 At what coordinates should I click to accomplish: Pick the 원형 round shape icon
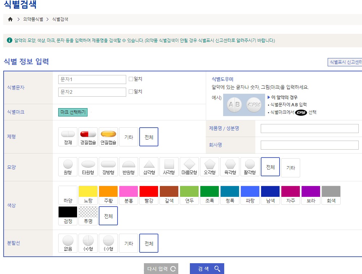(x=68, y=167)
